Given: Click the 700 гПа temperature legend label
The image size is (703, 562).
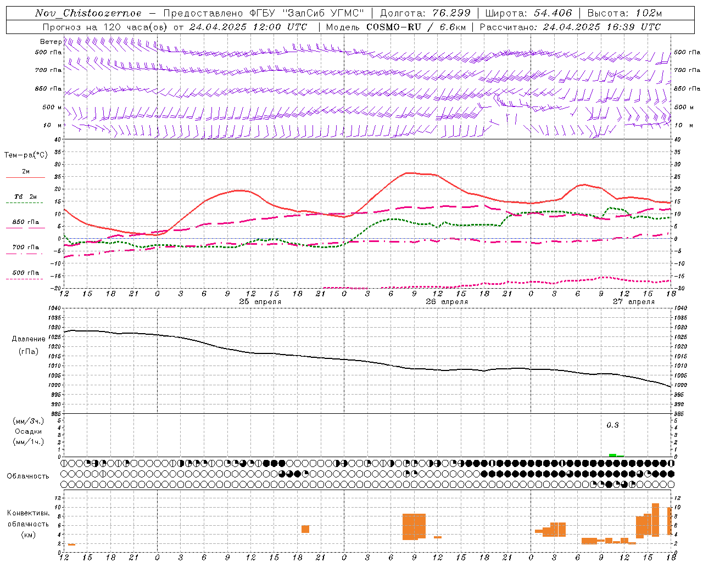Looking at the screenshot, I should coord(26,248).
